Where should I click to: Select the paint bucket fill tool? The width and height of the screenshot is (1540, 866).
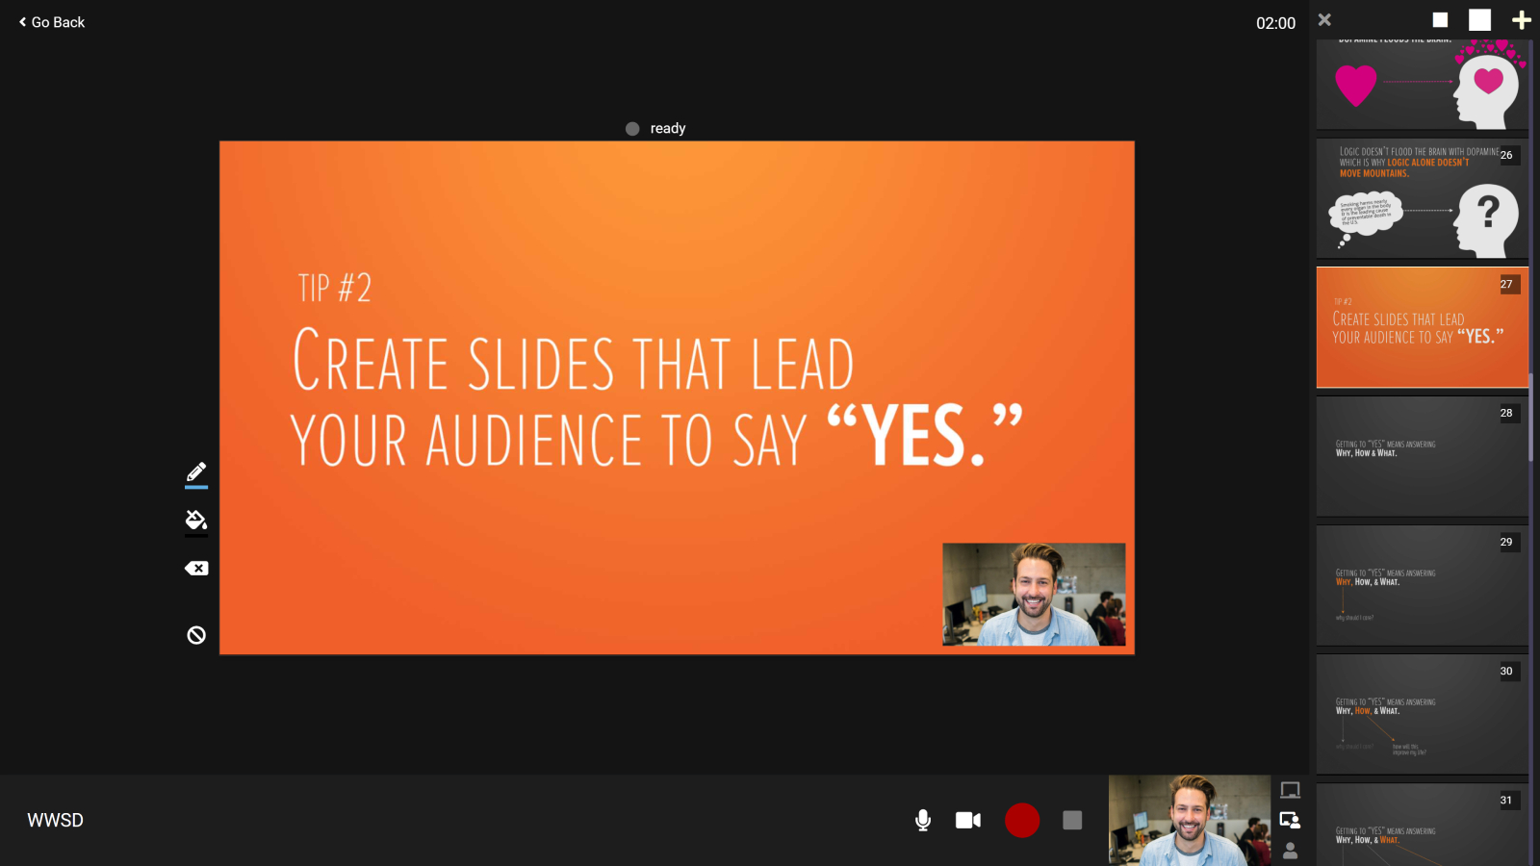click(195, 520)
